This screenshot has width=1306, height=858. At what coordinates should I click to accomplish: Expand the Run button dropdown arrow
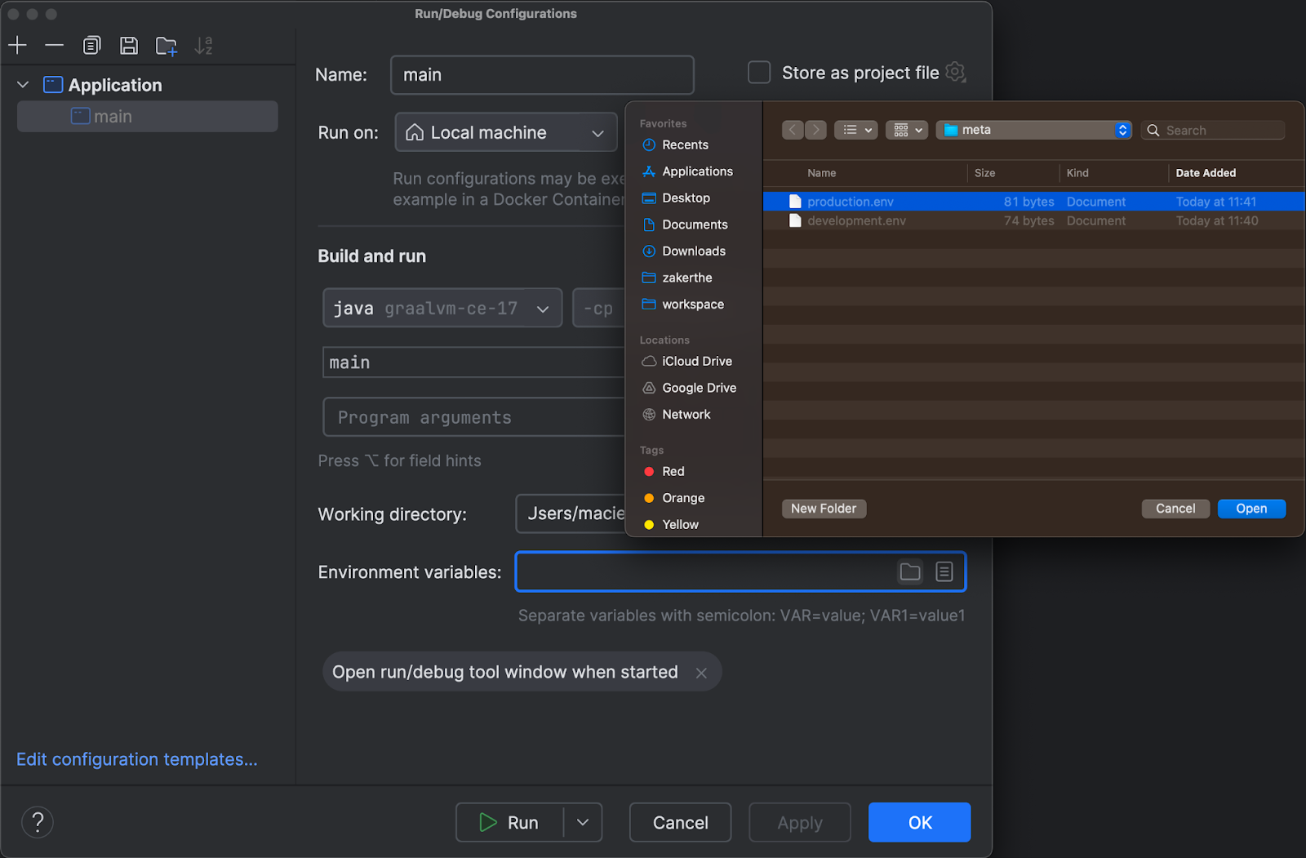(583, 822)
